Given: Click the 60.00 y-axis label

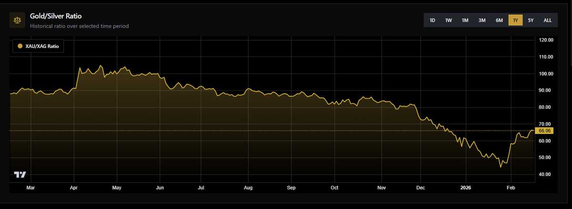Looking at the screenshot, I should pos(546,141).
